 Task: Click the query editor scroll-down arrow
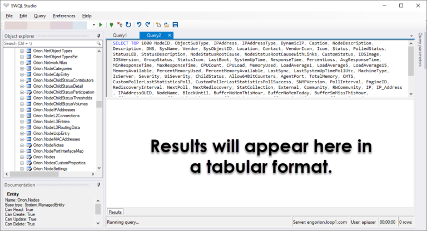click(x=411, y=94)
